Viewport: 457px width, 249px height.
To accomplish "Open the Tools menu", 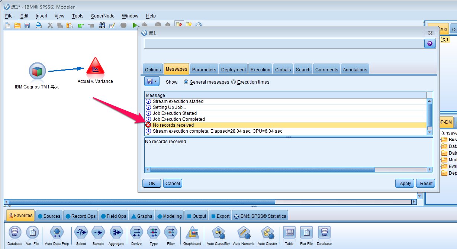I will pos(78,16).
